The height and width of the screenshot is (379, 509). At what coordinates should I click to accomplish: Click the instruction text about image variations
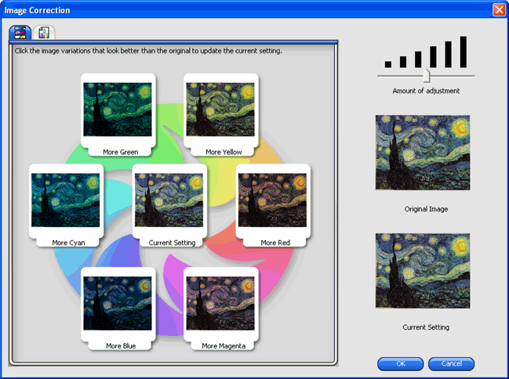[148, 51]
